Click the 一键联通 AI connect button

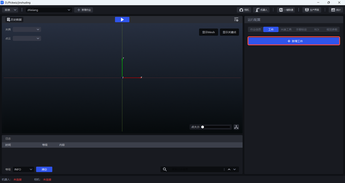[x=286, y=10]
